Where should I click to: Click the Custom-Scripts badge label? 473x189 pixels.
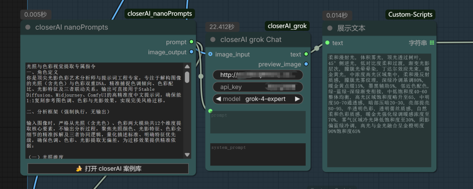point(410,14)
